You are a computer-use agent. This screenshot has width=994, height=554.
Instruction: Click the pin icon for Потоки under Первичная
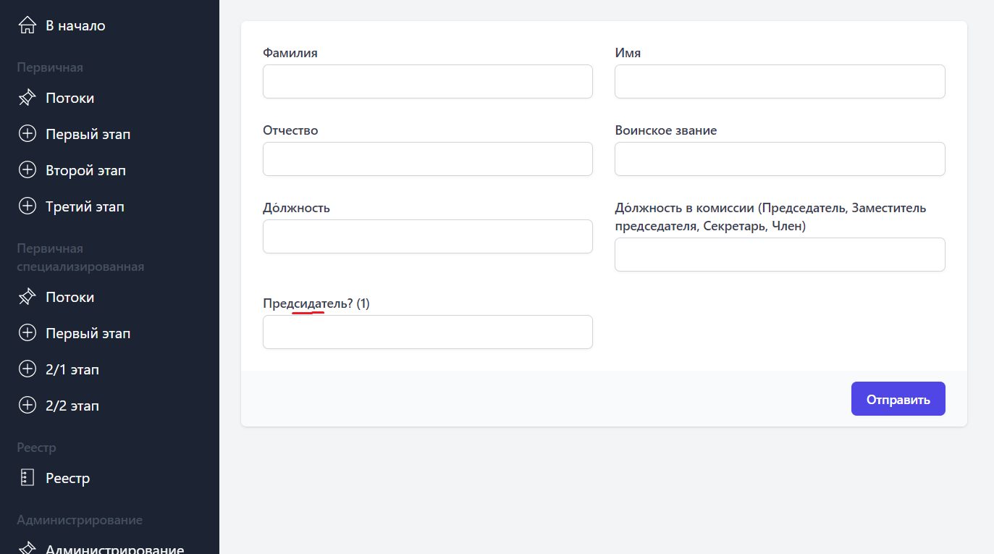point(27,98)
